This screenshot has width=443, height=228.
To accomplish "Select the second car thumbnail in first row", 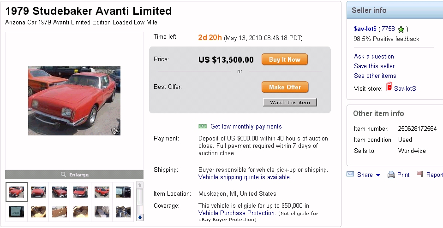I will pos(38,192).
